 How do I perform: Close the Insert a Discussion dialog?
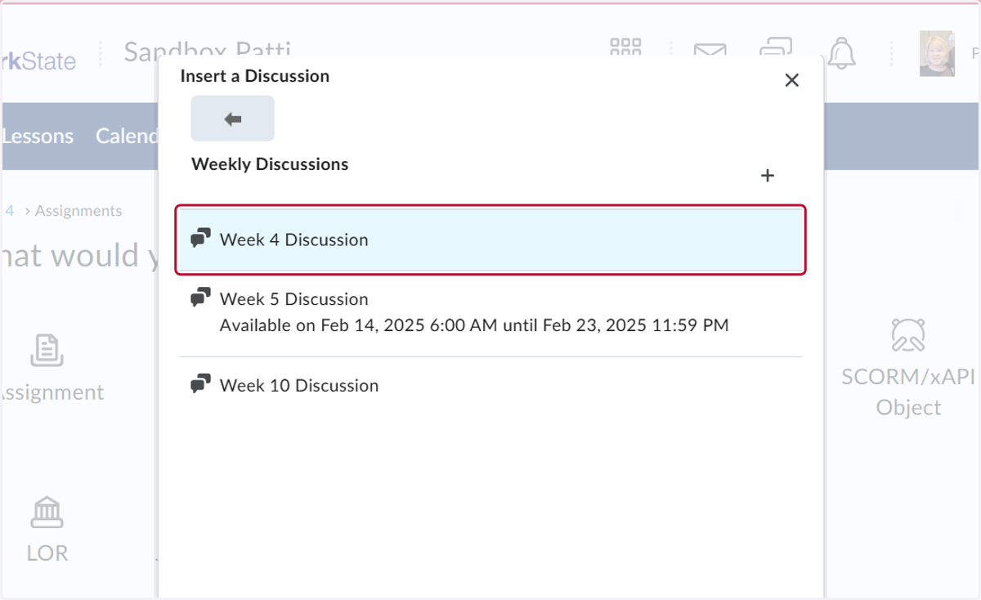(x=791, y=80)
